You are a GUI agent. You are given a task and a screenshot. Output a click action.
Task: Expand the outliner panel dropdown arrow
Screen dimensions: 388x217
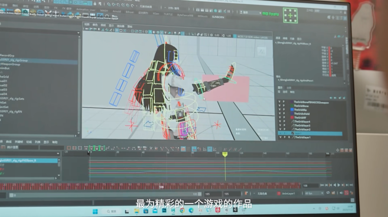[78, 33]
